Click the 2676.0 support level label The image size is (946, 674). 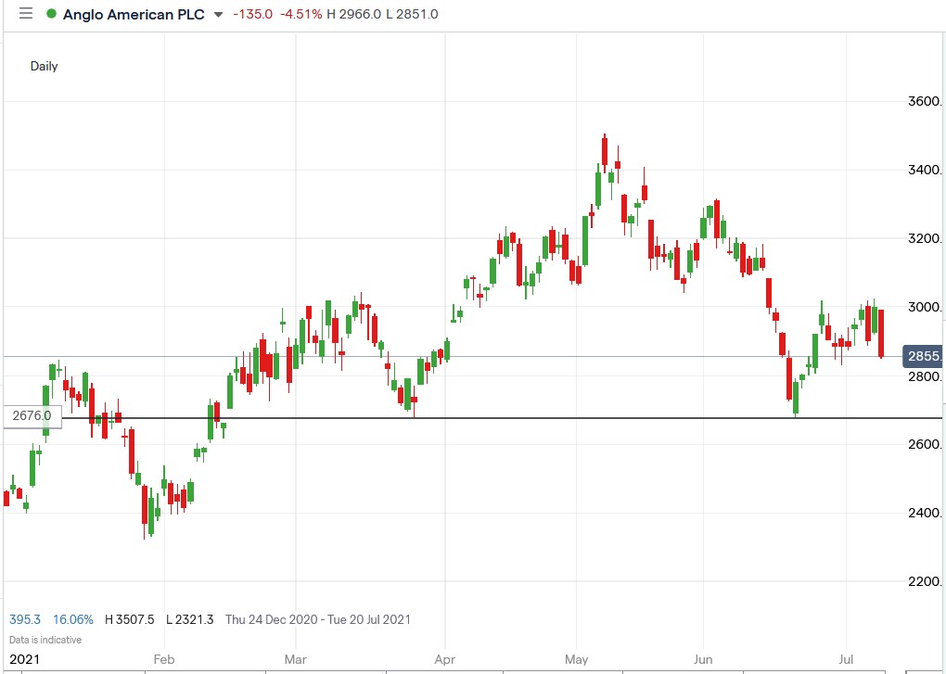pos(32,416)
